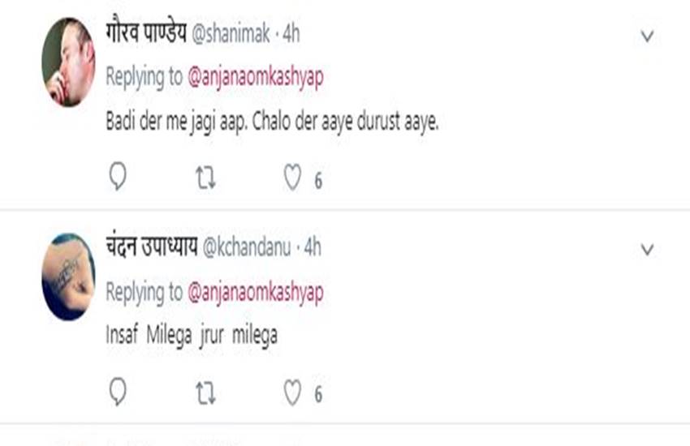This screenshot has height=446, width=690.
Task: Expand the chevron menu on @kchandanu's tweet
Action: pyautogui.click(x=647, y=251)
